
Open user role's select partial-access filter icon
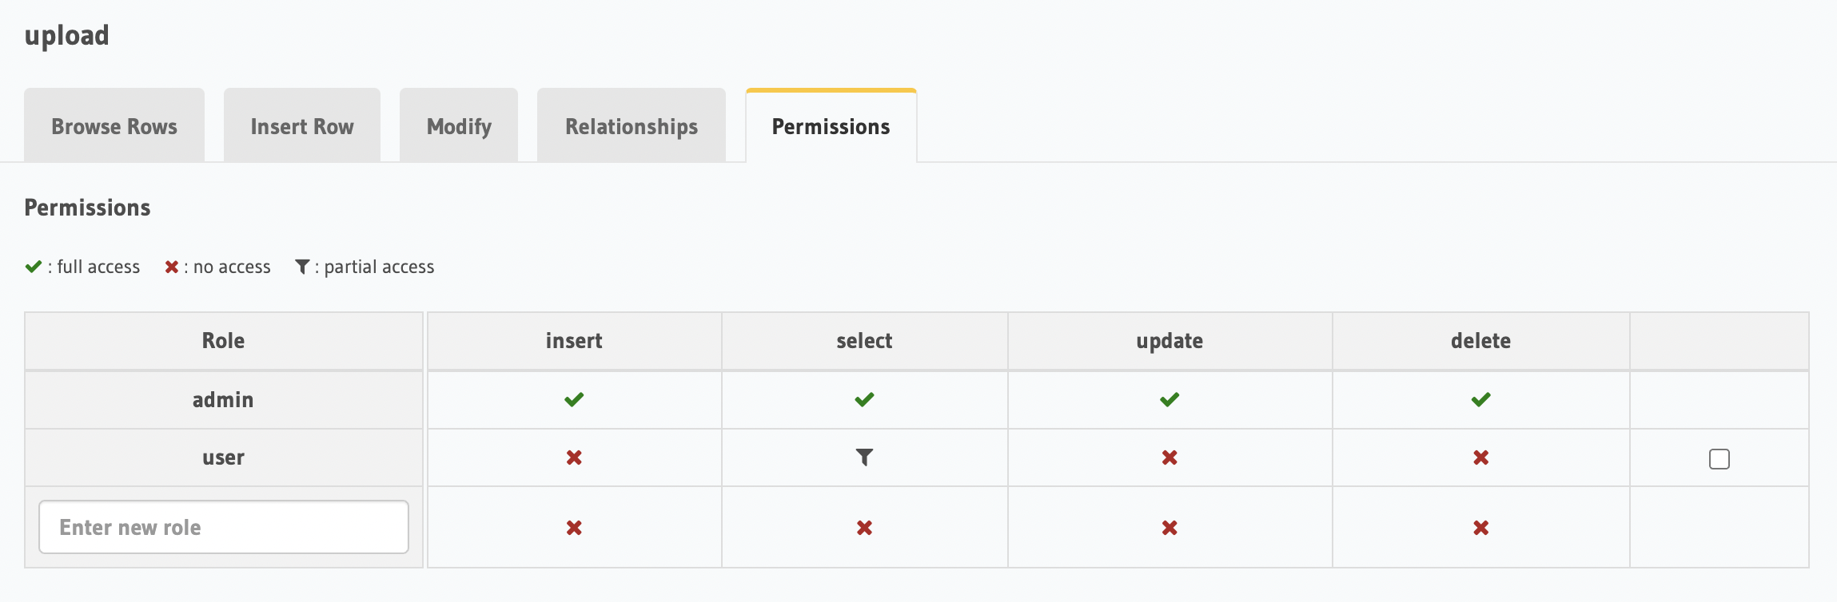864,457
